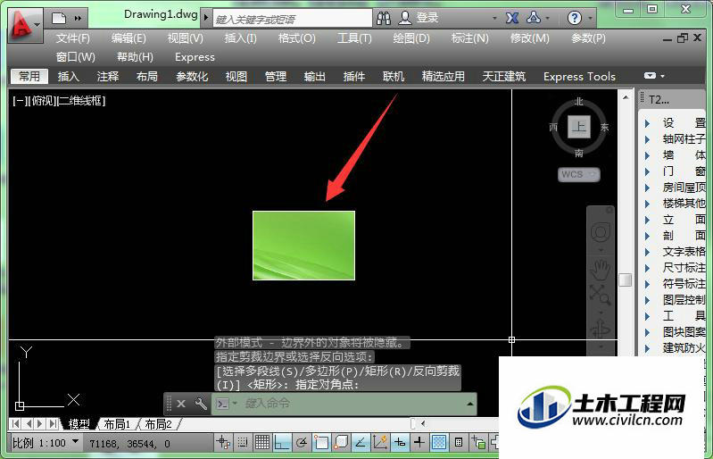Open the 格式(O) menu
The width and height of the screenshot is (713, 459).
[x=297, y=38]
